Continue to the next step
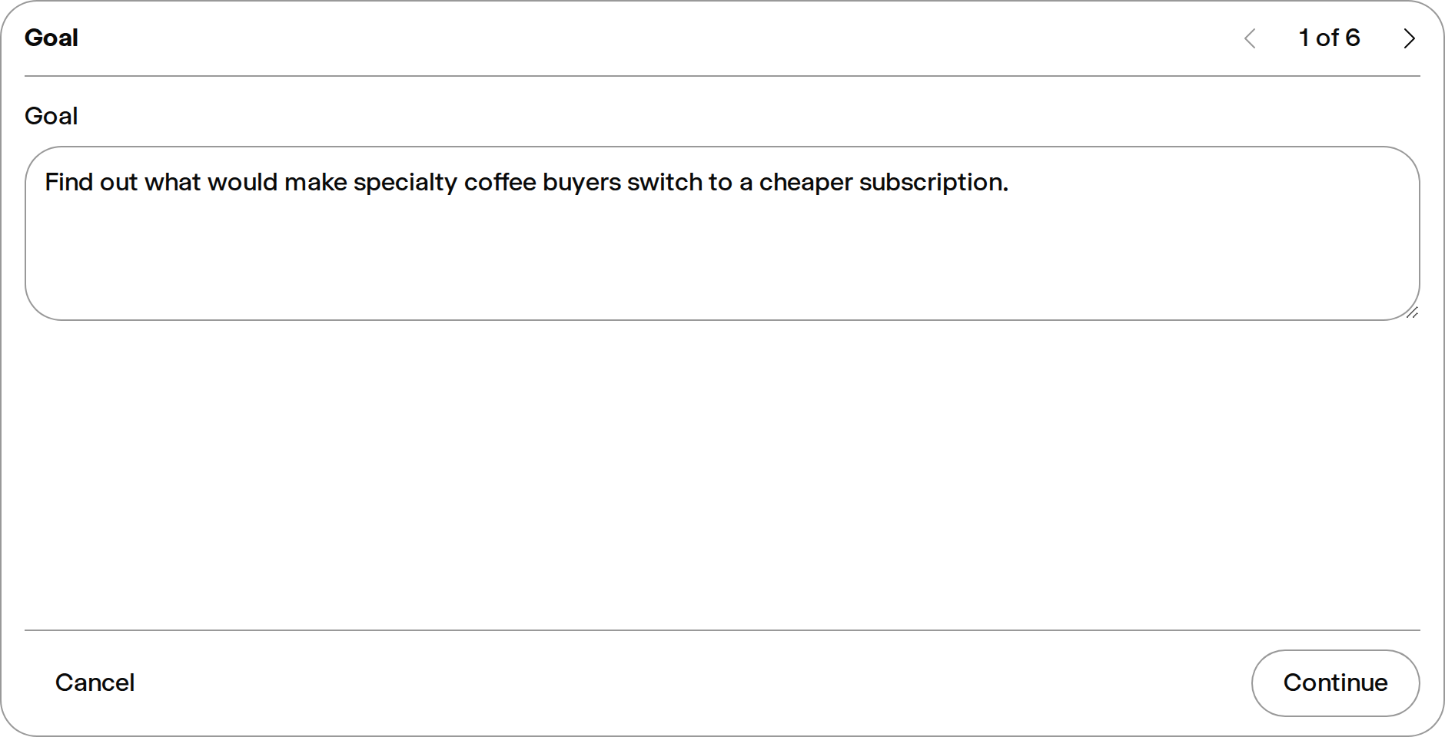 tap(1335, 682)
